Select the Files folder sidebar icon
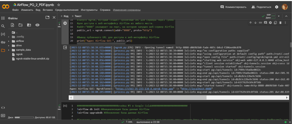This screenshot has width=292, height=124. [3, 50]
